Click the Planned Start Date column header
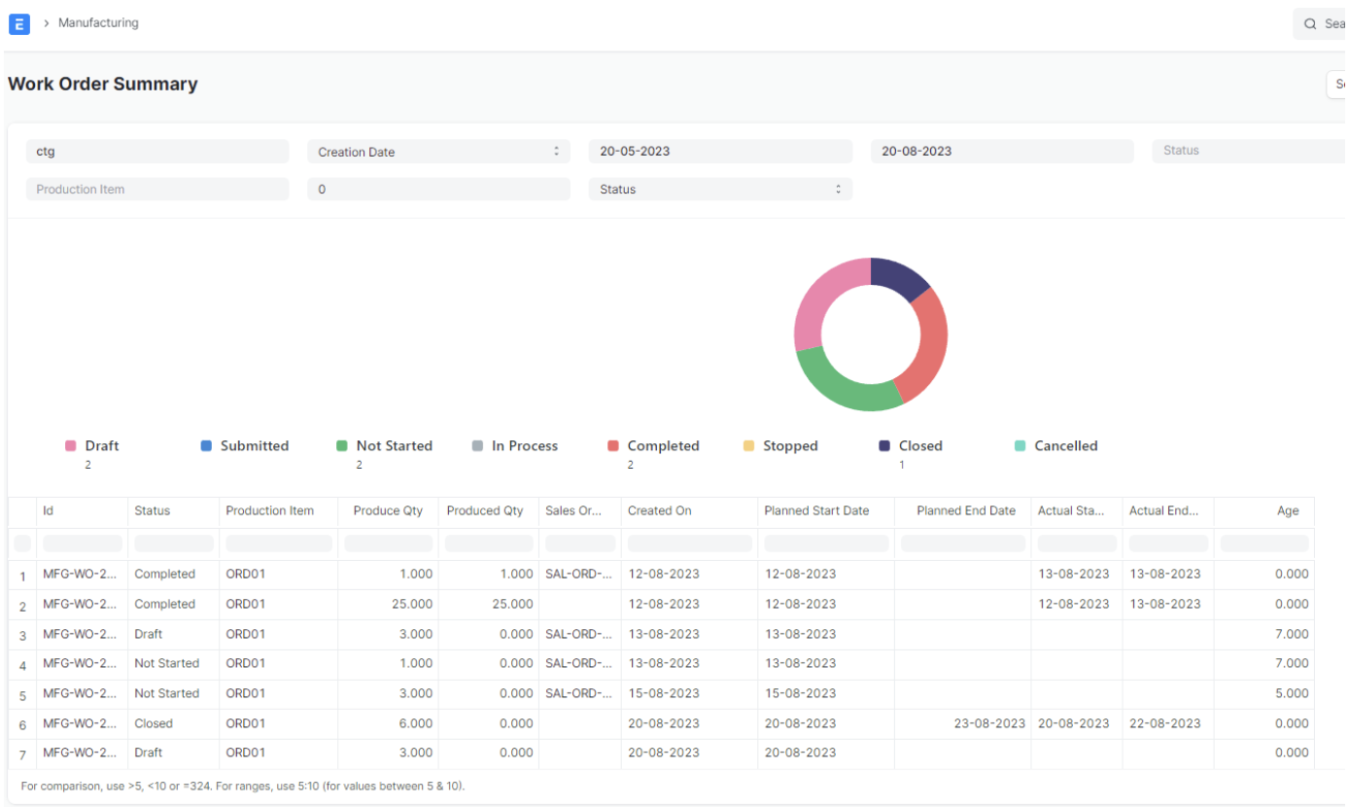 (x=816, y=511)
